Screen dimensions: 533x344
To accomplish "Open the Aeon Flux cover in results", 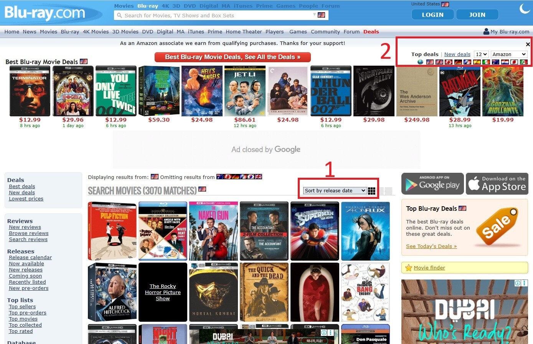I will [365, 231].
